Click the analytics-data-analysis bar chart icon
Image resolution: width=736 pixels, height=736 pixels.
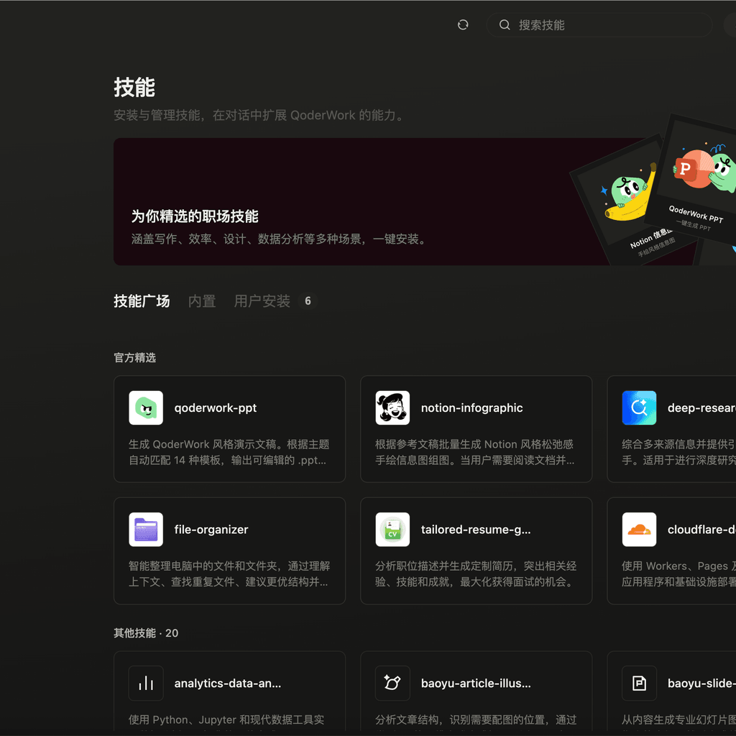[x=146, y=683]
